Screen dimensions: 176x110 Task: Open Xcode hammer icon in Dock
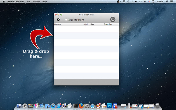47,106
